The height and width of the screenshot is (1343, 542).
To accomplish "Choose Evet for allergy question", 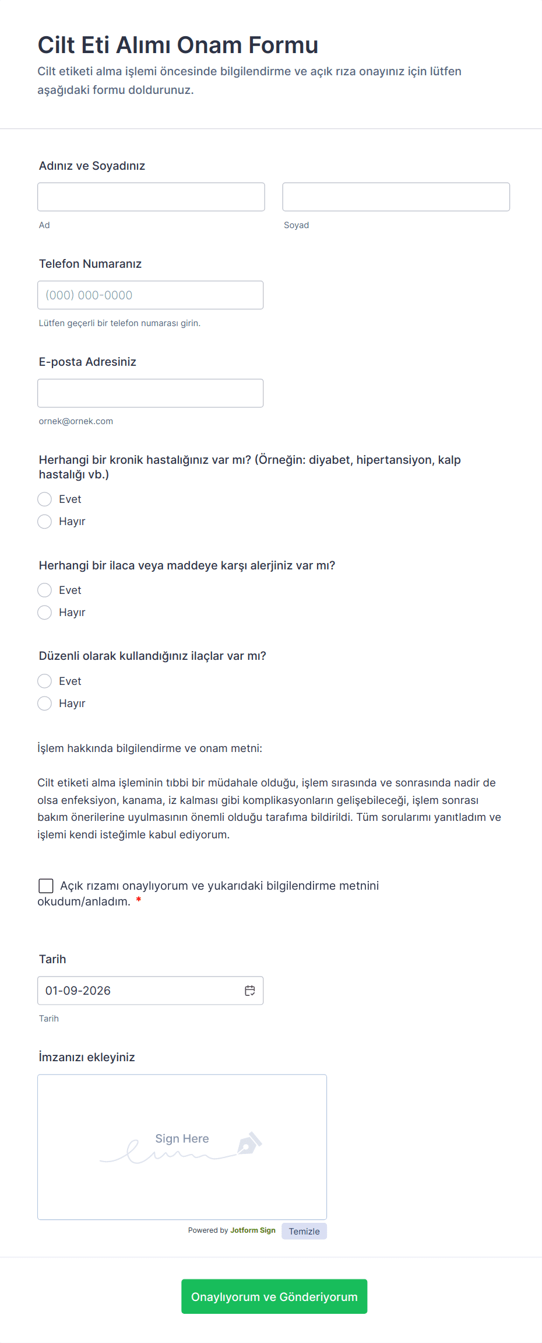I will (x=44, y=590).
